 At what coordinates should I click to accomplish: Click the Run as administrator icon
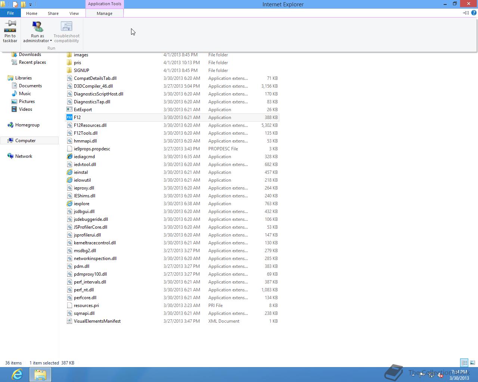pyautogui.click(x=37, y=27)
